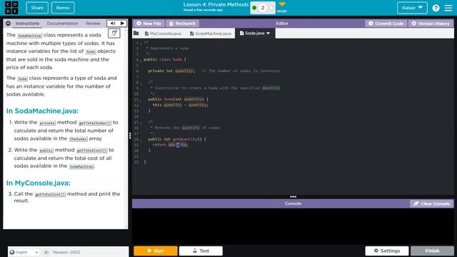Open Settings
457x257 pixels.
tap(387, 251)
